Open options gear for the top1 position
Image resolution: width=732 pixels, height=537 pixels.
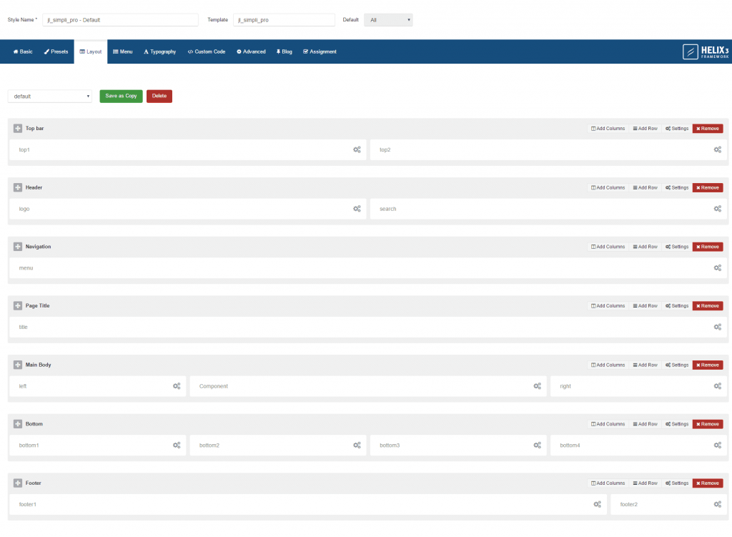357,149
